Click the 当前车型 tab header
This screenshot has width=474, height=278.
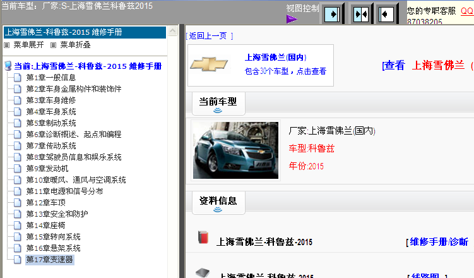(218, 104)
